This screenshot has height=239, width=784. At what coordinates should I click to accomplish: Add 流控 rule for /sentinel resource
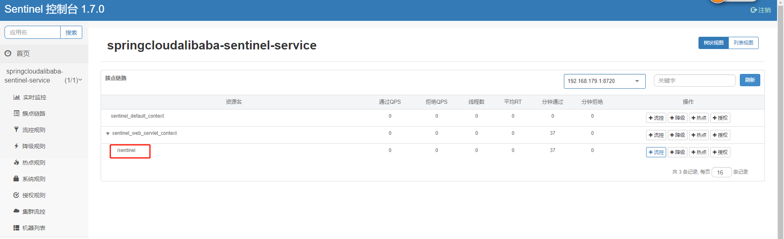coord(656,152)
